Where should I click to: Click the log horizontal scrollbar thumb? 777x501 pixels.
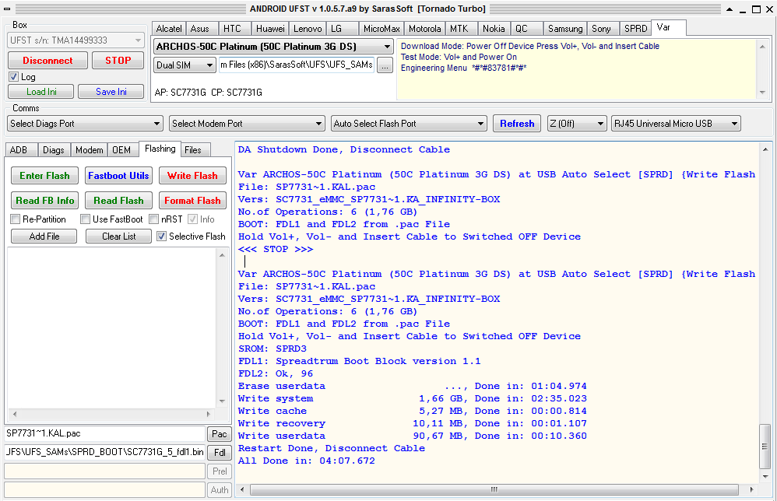click(x=494, y=489)
